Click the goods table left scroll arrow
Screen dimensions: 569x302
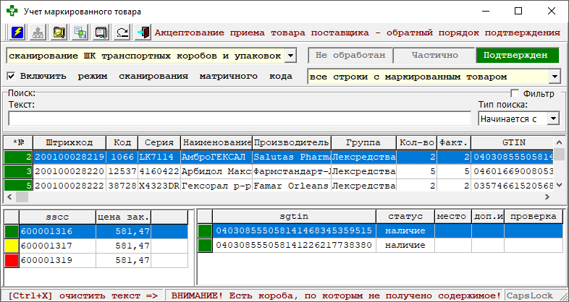9,197
